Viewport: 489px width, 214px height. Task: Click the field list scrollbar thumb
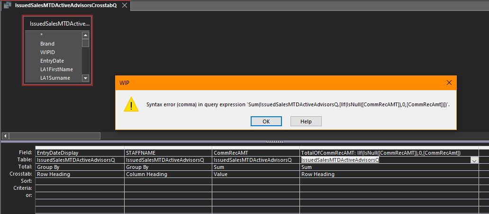(x=85, y=43)
